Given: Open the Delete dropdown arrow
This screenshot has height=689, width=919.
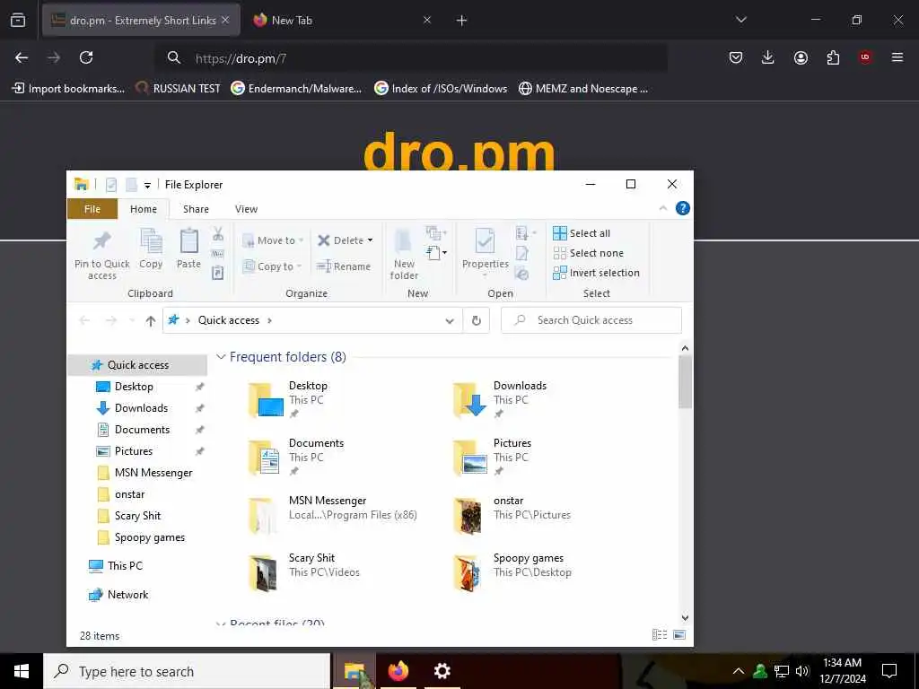Looking at the screenshot, I should (370, 240).
